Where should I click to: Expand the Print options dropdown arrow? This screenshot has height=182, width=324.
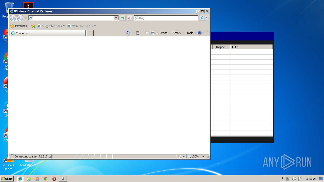pyautogui.click(x=158, y=33)
